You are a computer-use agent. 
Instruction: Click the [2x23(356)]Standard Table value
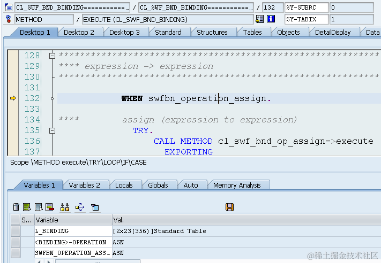159,231
